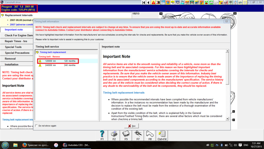
Task: Click the Esc button in the dialog
Action: pyautogui.click(x=132, y=126)
